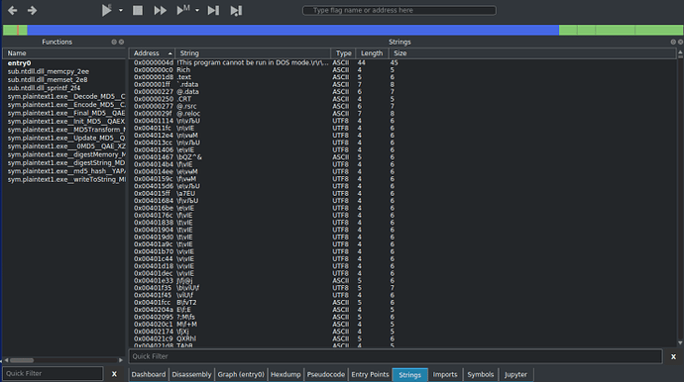This screenshot has width=684, height=382.
Task: Sort strings by the Address column header
Action: (152, 53)
